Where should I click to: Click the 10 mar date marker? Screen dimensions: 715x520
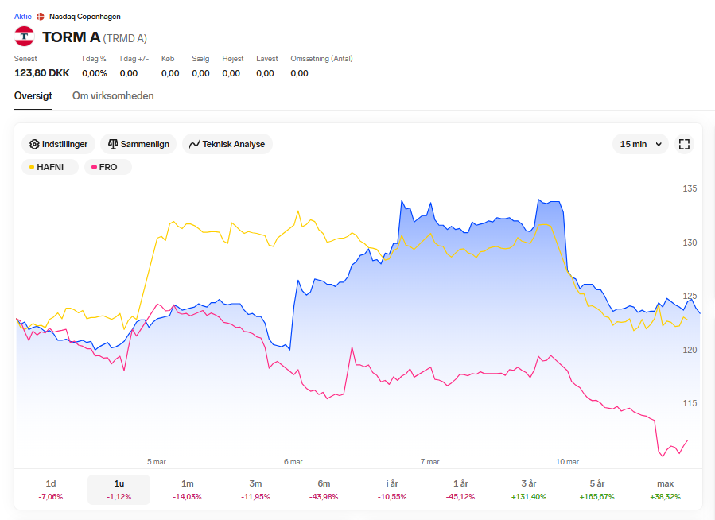tap(567, 462)
